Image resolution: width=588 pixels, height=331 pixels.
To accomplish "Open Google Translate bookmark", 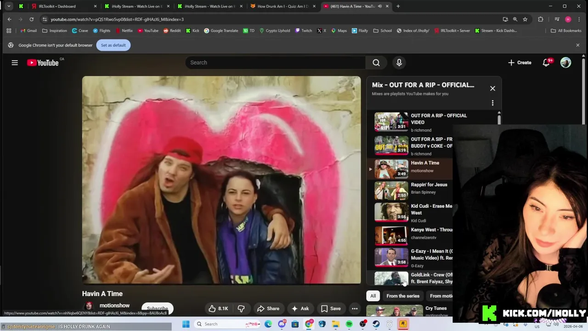I will pos(221,31).
